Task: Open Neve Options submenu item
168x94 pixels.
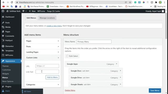Action: (x=8, y=81)
